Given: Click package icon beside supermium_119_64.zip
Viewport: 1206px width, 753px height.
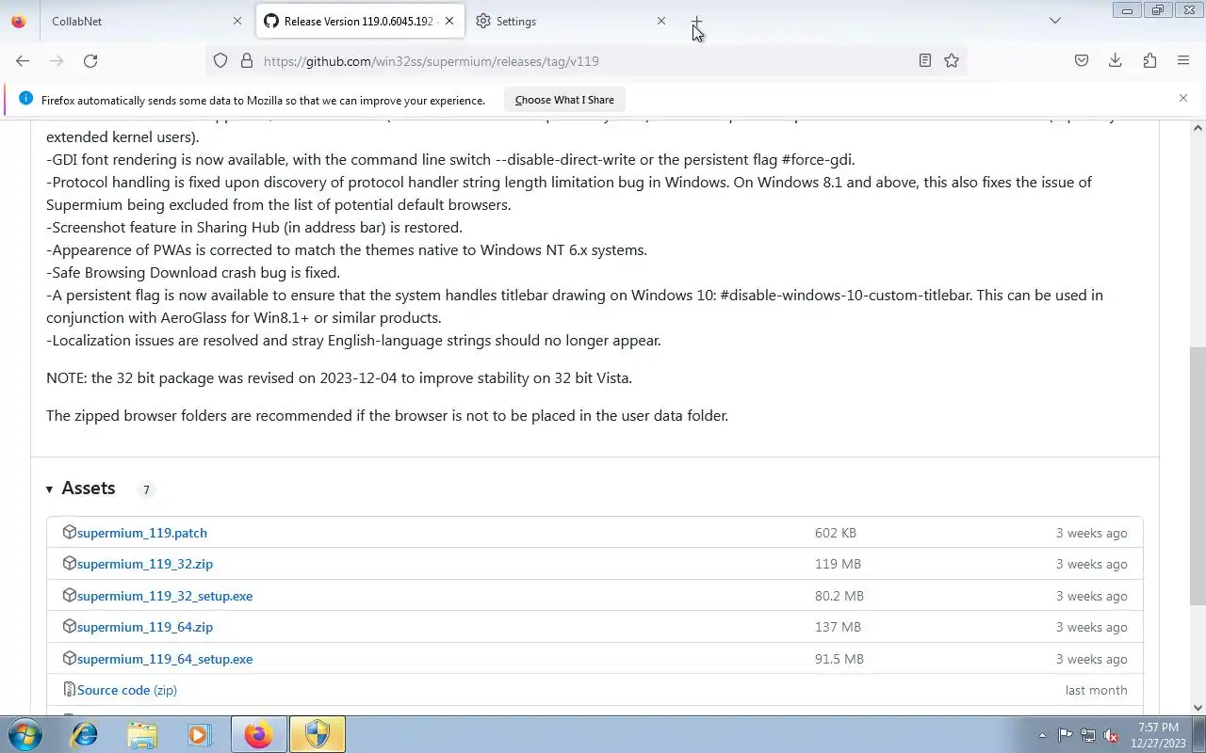Looking at the screenshot, I should coord(69,626).
